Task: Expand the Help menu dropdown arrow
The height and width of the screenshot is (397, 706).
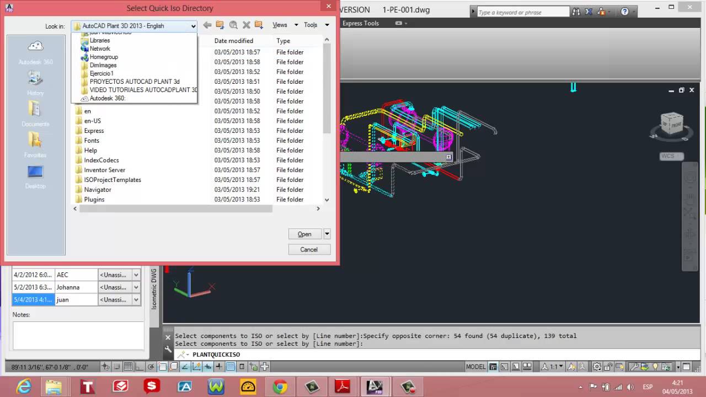Action: pos(634,12)
